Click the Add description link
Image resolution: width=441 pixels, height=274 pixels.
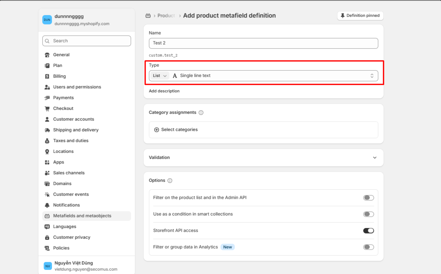tap(164, 91)
